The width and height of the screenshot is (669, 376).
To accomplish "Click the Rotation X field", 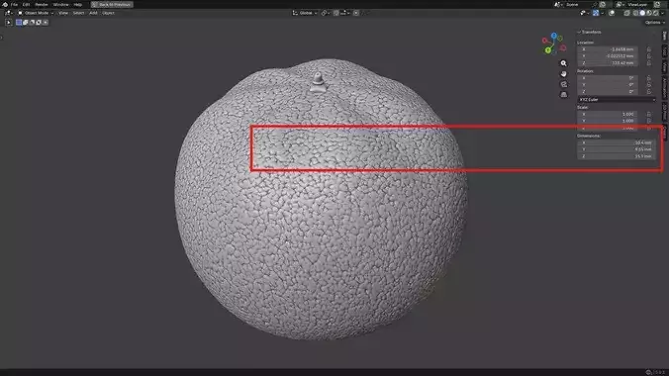I will click(x=608, y=78).
